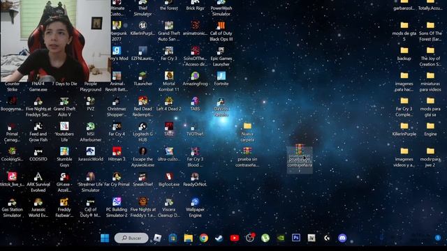Open Discord from the taskbar
447x251 pixels.
pyautogui.click(x=342, y=238)
